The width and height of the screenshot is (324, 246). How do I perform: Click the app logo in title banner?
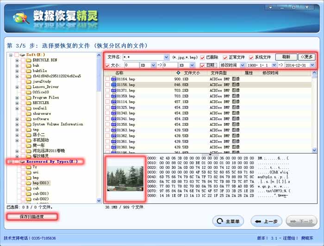[x=20, y=18]
